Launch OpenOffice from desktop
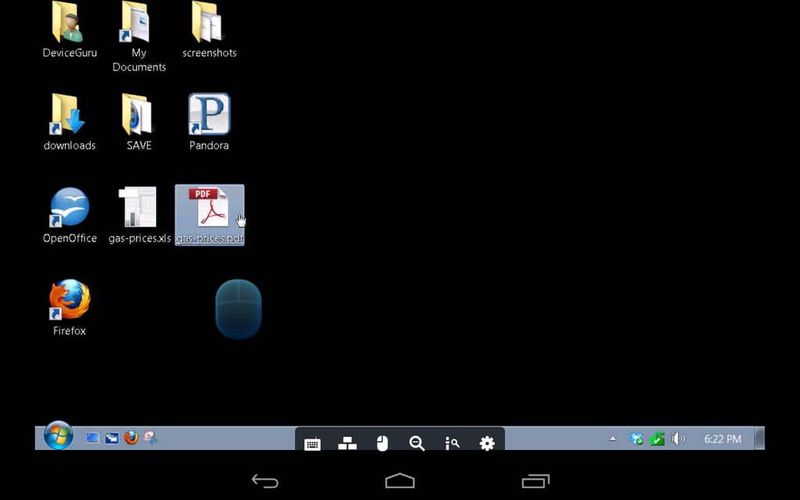This screenshot has height=500, width=800. [x=70, y=216]
